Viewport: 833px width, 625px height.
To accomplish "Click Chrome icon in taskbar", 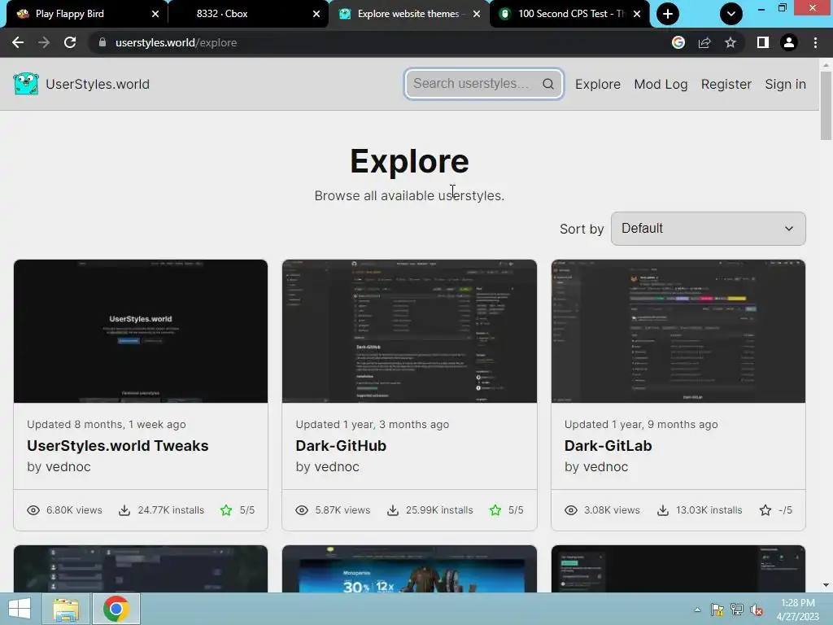I will point(116,609).
